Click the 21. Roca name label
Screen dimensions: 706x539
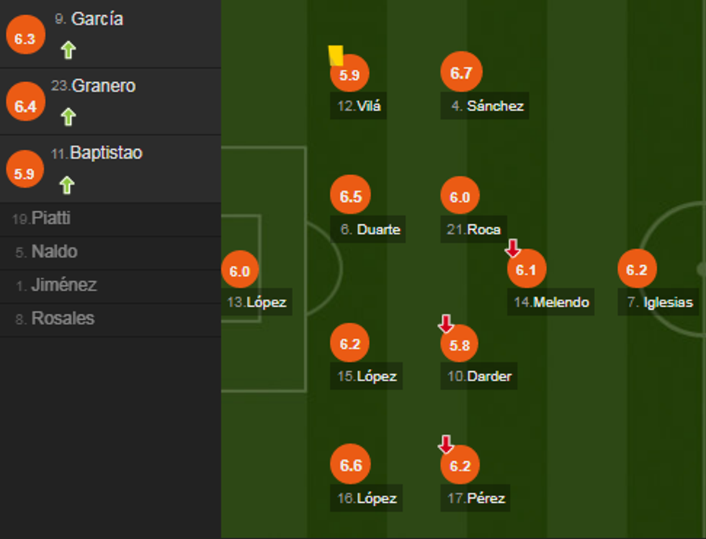(473, 230)
